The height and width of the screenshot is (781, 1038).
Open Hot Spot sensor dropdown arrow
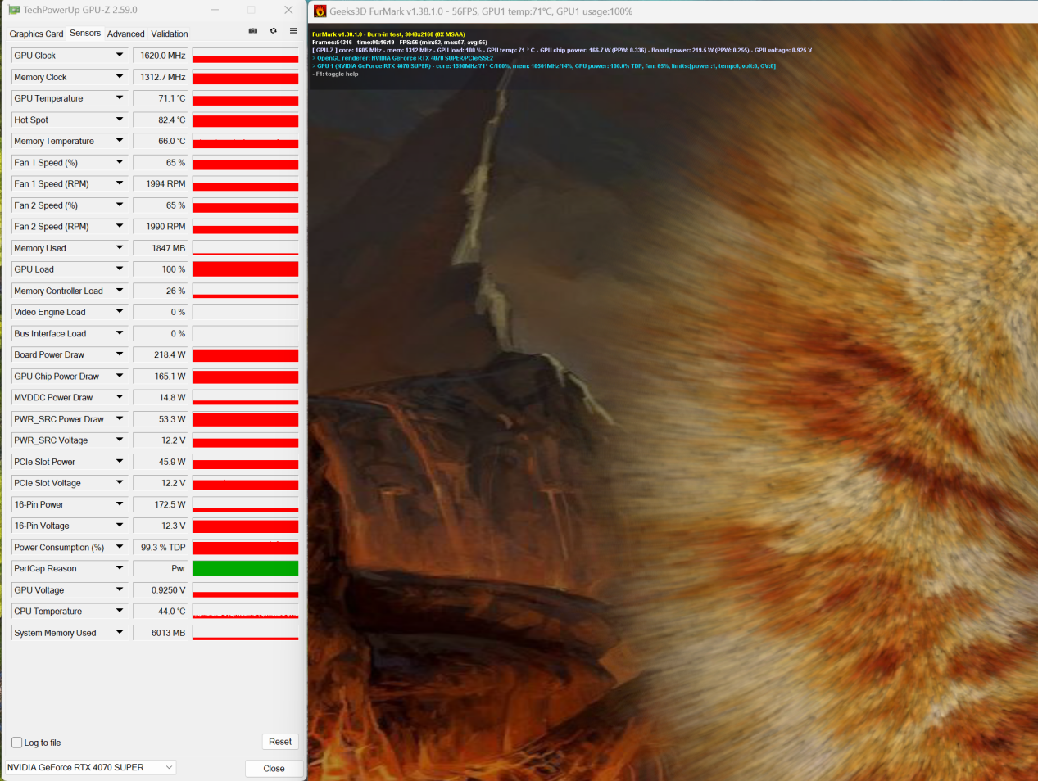coord(120,120)
